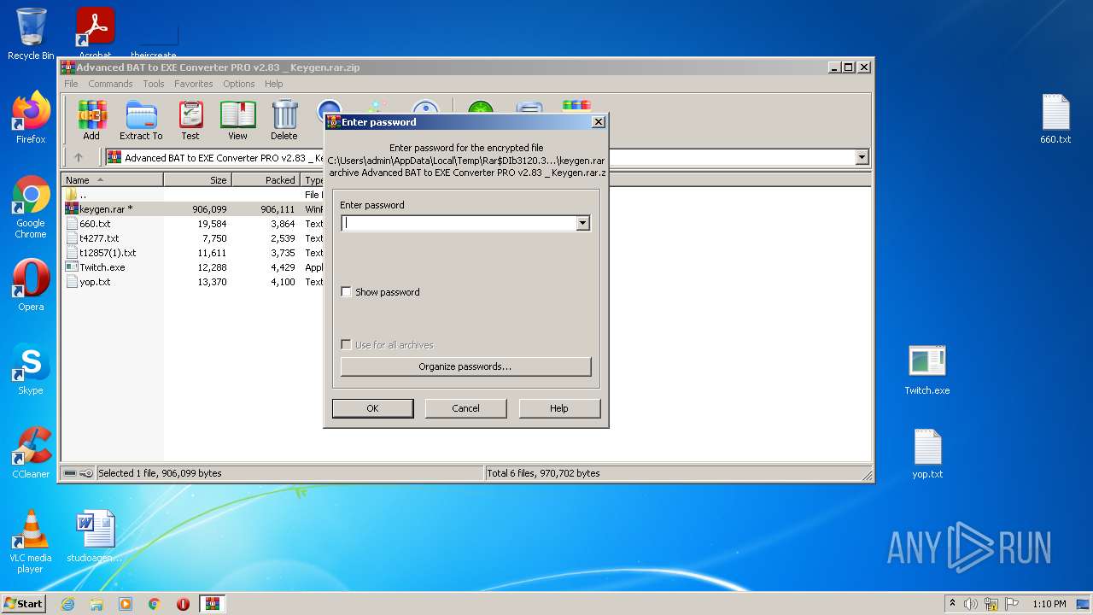Confirm the password with OK

(x=372, y=408)
